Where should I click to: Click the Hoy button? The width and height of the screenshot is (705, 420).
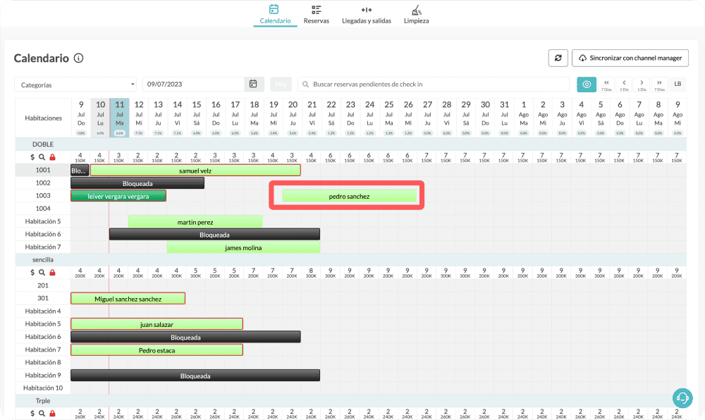(x=281, y=84)
